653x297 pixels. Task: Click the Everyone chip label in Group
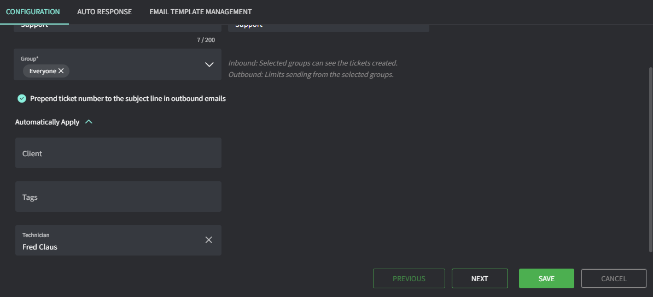tap(43, 71)
